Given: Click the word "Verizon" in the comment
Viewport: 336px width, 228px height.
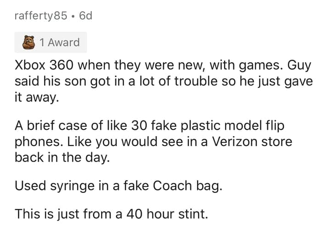Looking at the screenshot, I should 230,141.
